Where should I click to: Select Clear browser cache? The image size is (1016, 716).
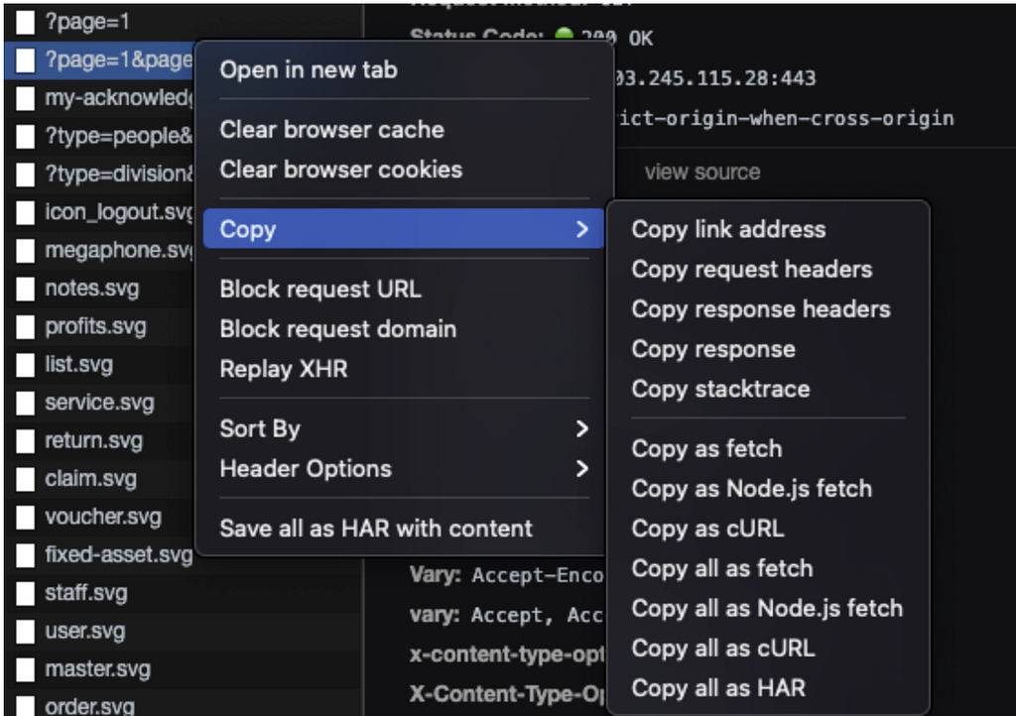331,130
